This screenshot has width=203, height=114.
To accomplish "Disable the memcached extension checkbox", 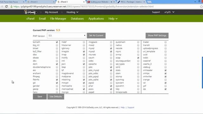I will point(84,89).
